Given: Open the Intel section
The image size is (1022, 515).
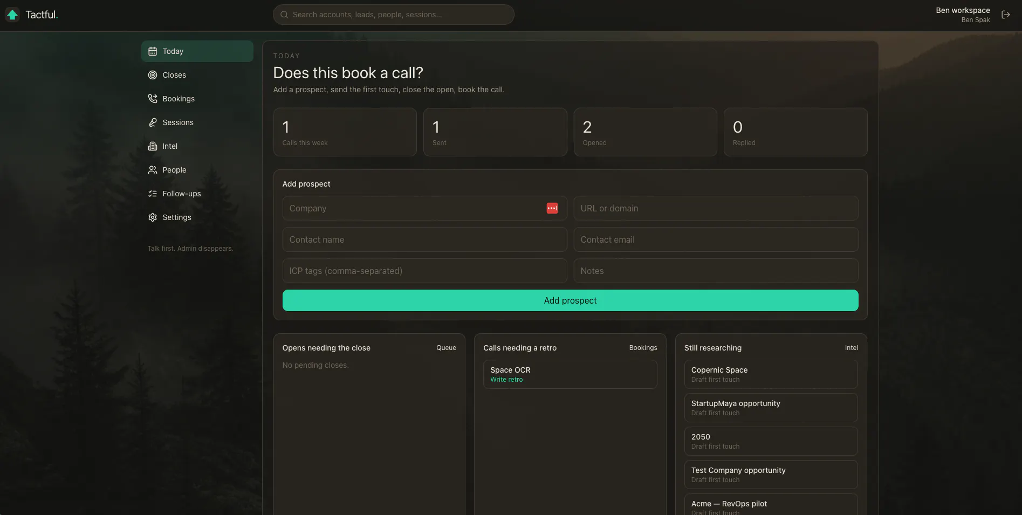Looking at the screenshot, I should tap(197, 146).
